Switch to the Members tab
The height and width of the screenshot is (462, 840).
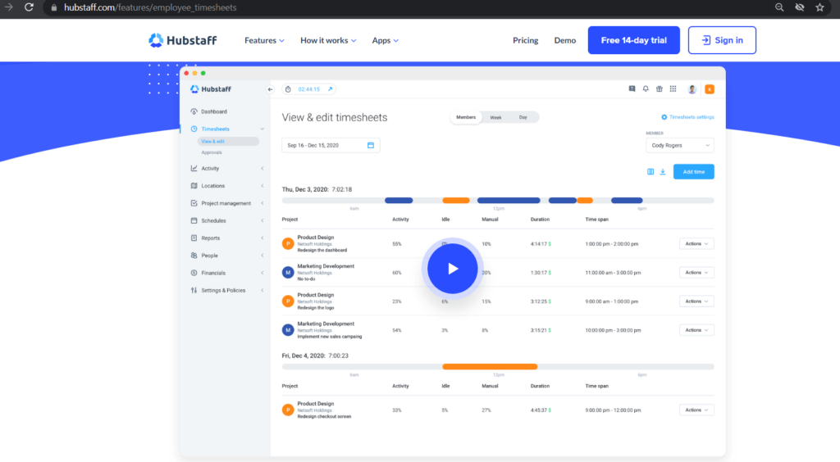tap(466, 117)
